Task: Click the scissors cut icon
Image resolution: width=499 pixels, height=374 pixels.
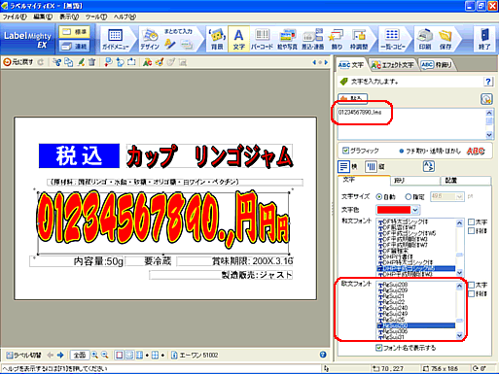Action: pos(57,62)
